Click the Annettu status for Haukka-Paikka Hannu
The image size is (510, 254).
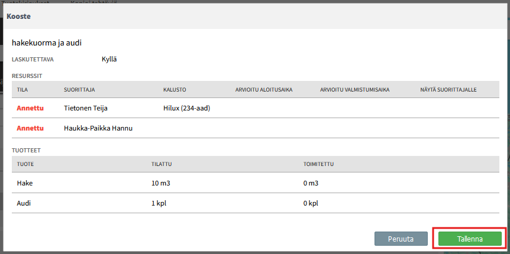pyautogui.click(x=30, y=128)
